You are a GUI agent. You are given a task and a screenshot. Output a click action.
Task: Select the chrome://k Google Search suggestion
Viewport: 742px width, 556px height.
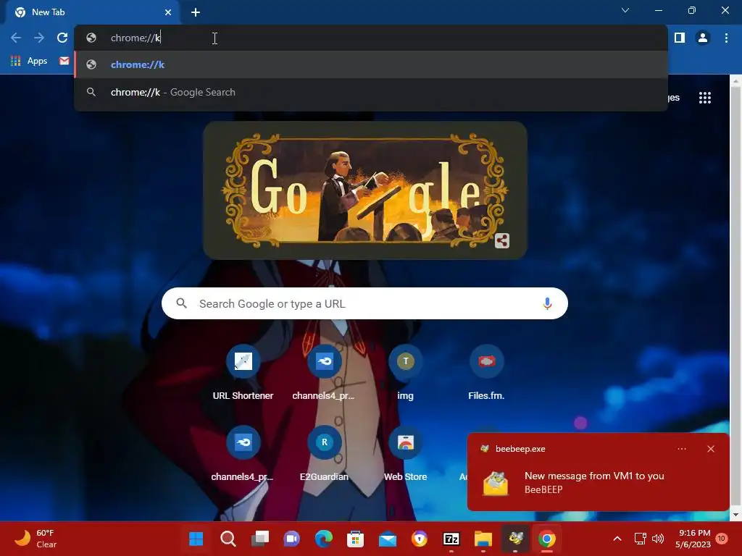[370, 92]
